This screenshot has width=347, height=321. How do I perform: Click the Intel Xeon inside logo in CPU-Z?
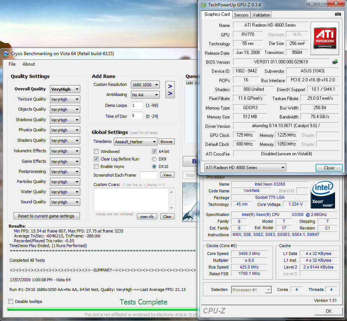323,194
